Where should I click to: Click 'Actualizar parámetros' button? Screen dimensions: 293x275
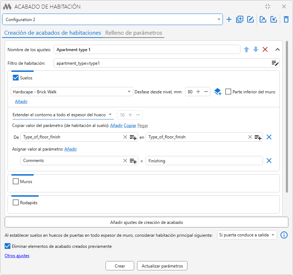coord(162,266)
